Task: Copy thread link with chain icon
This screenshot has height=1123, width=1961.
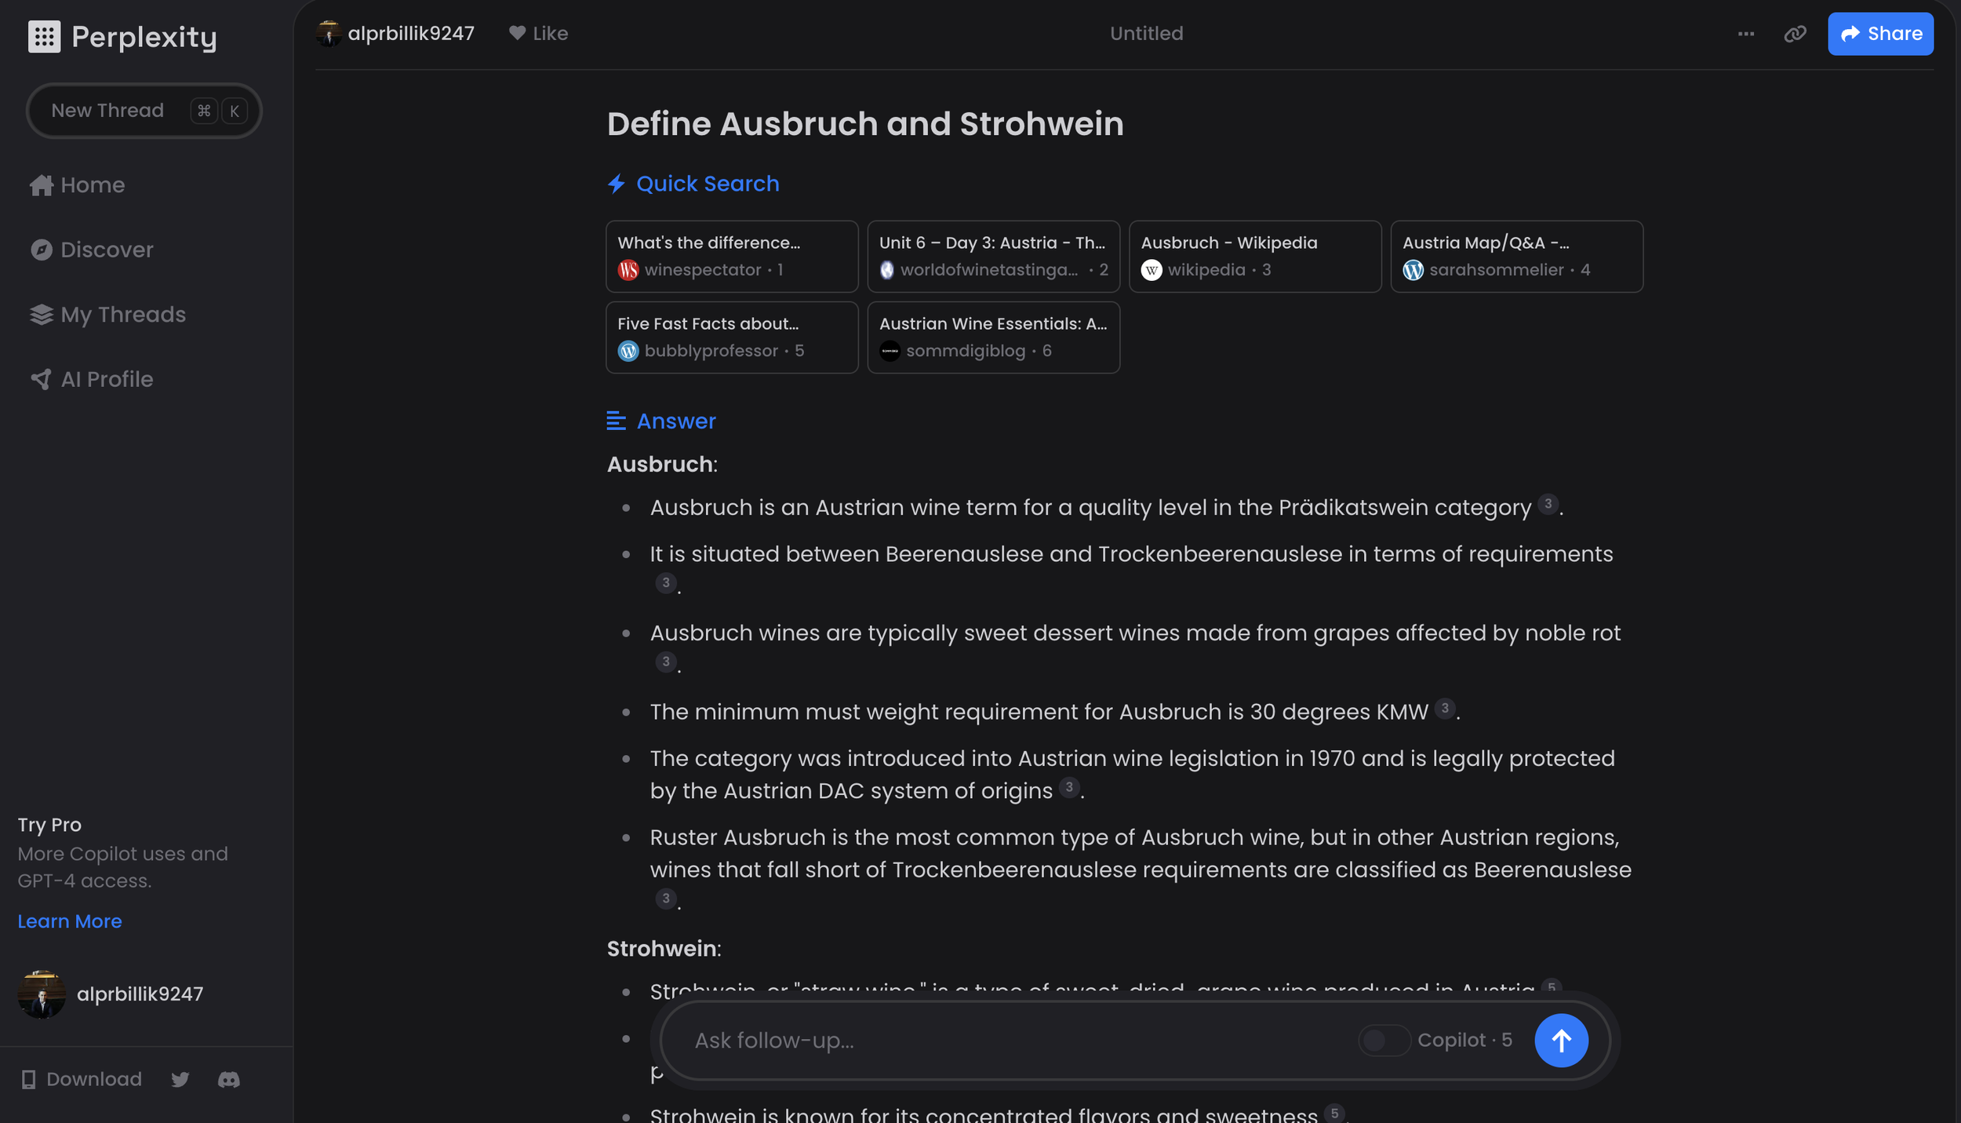Action: coord(1795,34)
